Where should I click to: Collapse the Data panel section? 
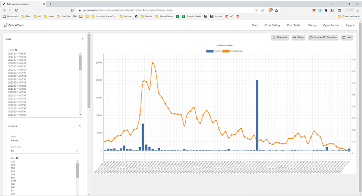coord(82,39)
